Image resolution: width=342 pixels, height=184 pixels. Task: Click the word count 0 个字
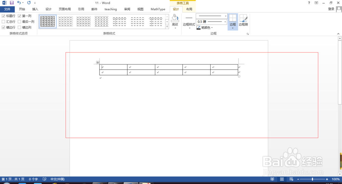[33, 179]
